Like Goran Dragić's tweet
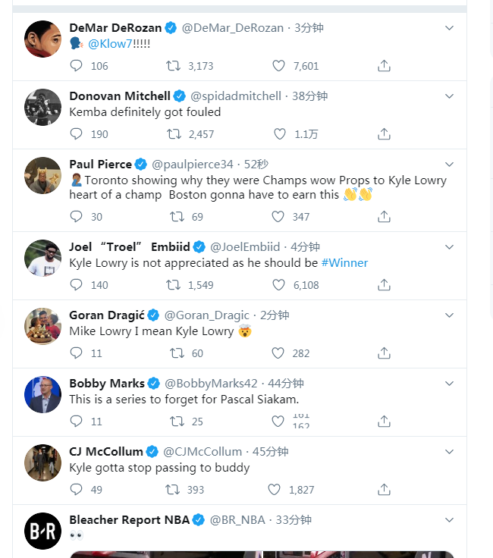Viewport: 493px width, 558px height. tap(278, 353)
